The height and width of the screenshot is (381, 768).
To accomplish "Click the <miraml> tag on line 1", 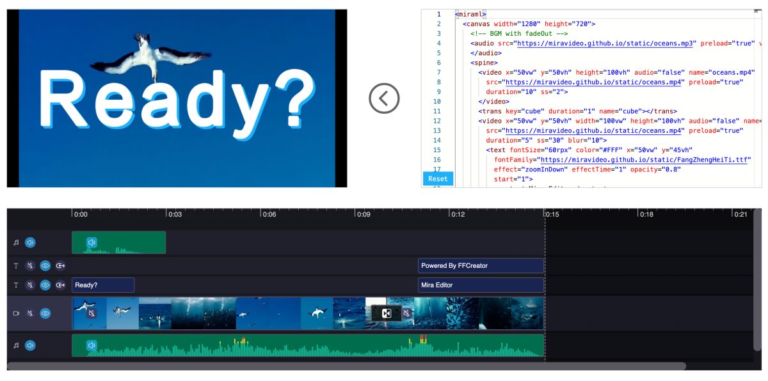I will point(471,14).
